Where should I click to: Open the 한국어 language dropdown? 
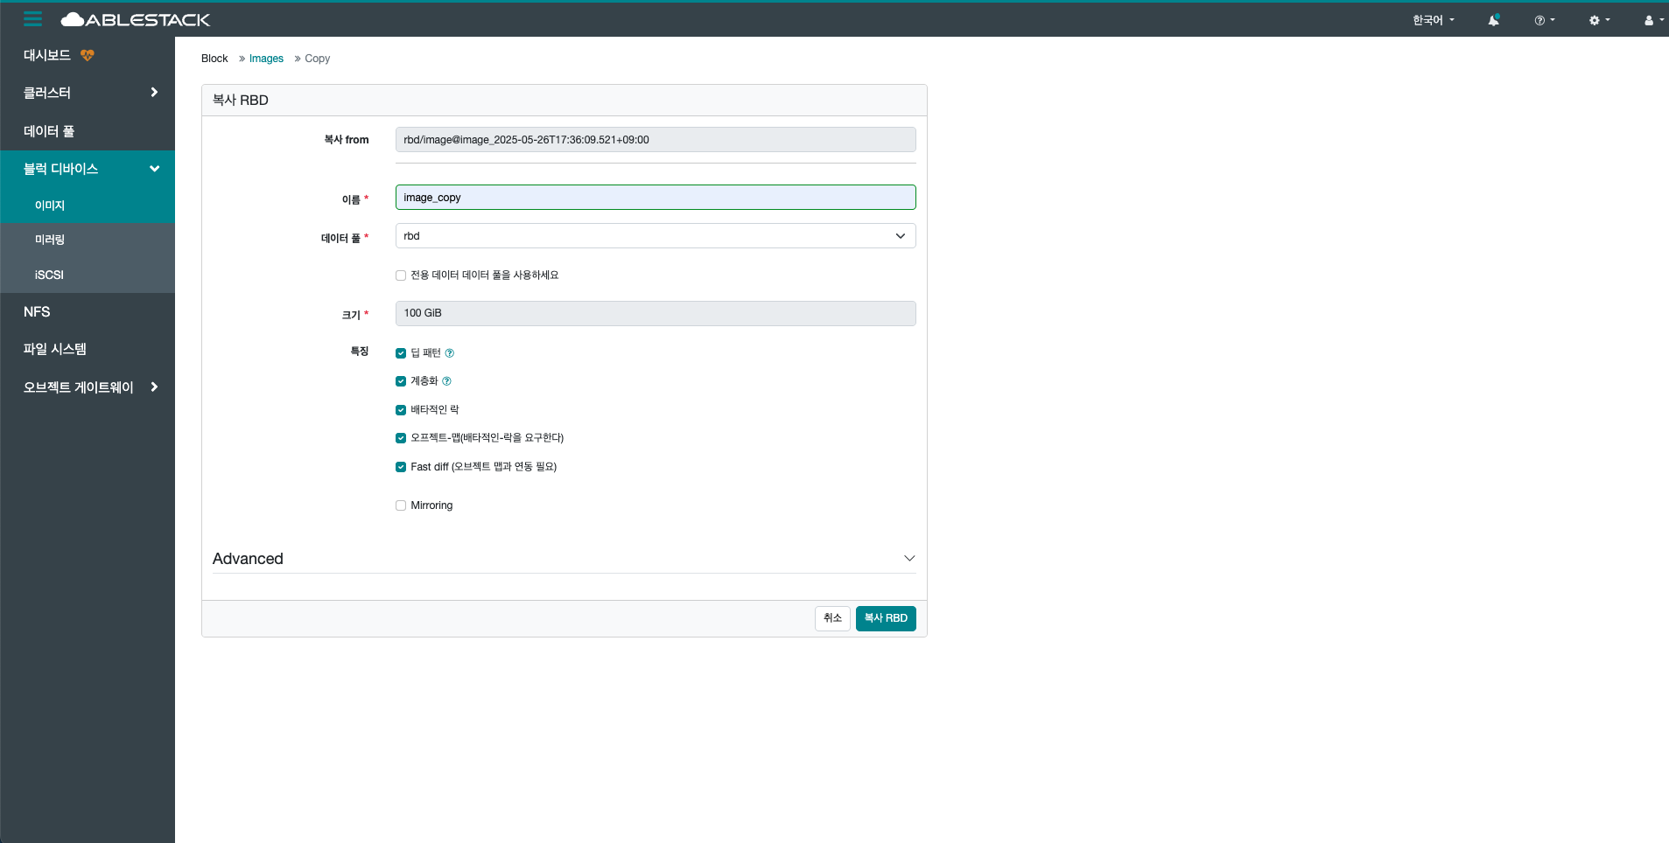[1433, 20]
